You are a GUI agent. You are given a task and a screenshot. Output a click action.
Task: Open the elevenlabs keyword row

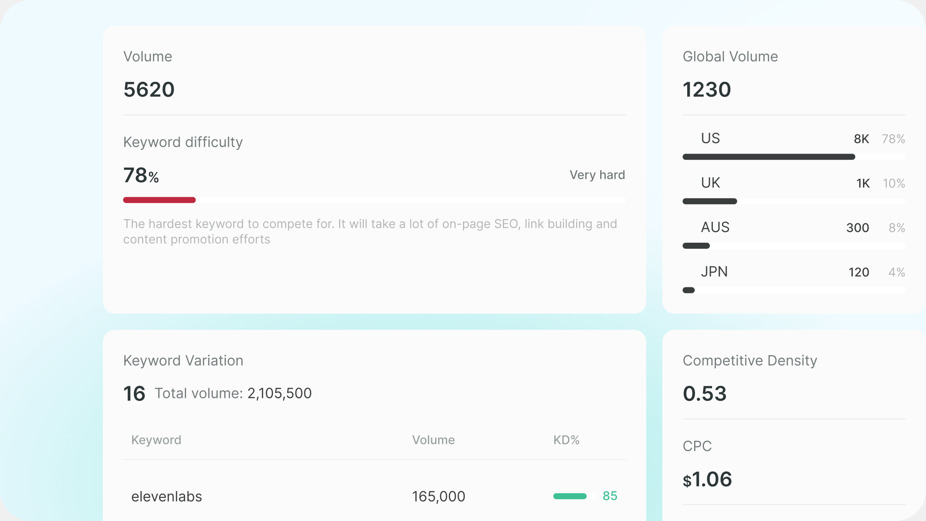[374, 496]
